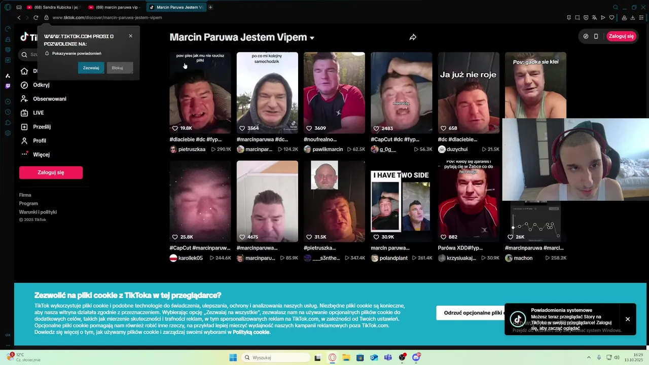
Task: Open TikTok home via sidebar house icon
Action: coord(24,71)
